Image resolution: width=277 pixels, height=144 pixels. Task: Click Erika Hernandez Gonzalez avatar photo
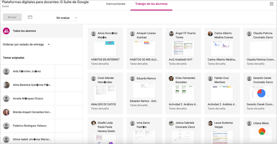(171, 78)
